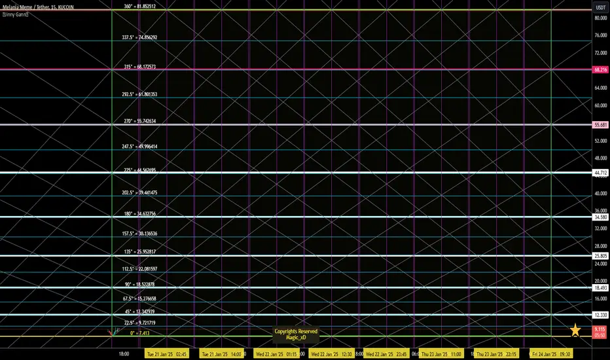Click the 67.5° = 15.276658 level label
Screen dimensions: 610x360
point(139,298)
